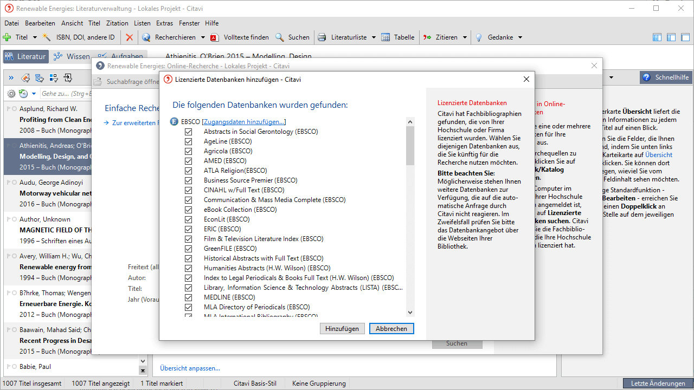Open the dropdown arrow beside clock icon
This screenshot has height=390, width=694.
point(34,94)
